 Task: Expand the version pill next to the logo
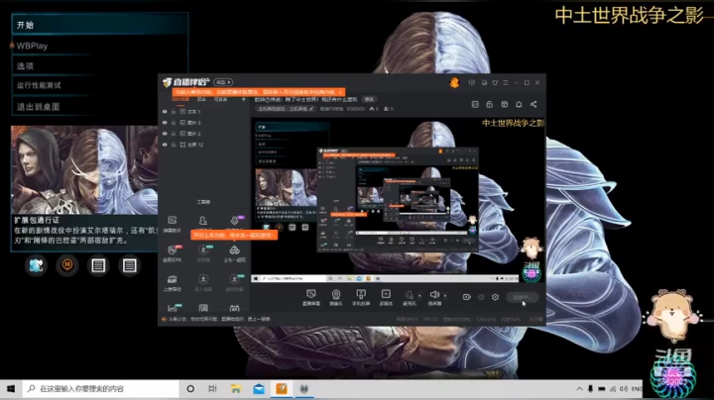[x=223, y=82]
